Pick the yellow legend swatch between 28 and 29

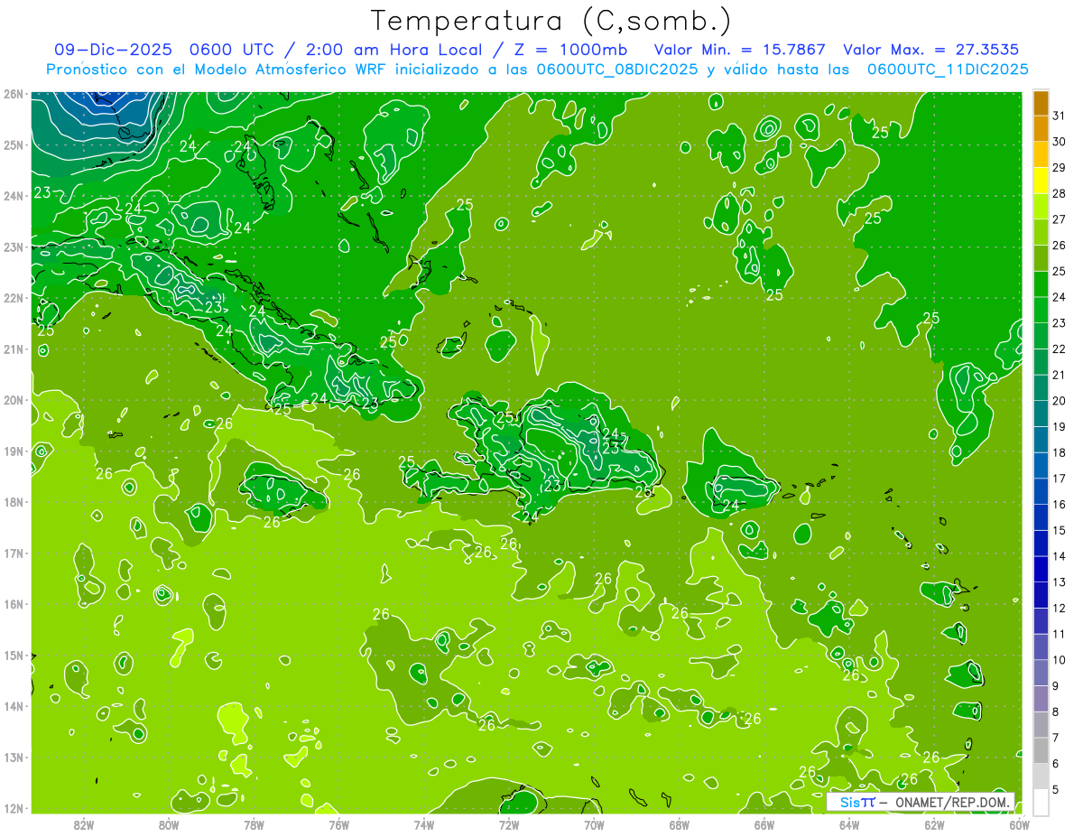[1041, 181]
